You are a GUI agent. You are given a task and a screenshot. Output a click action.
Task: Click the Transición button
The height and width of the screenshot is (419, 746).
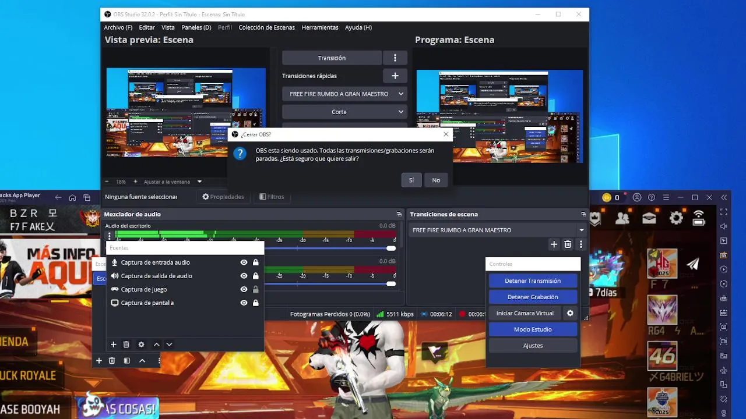point(332,58)
